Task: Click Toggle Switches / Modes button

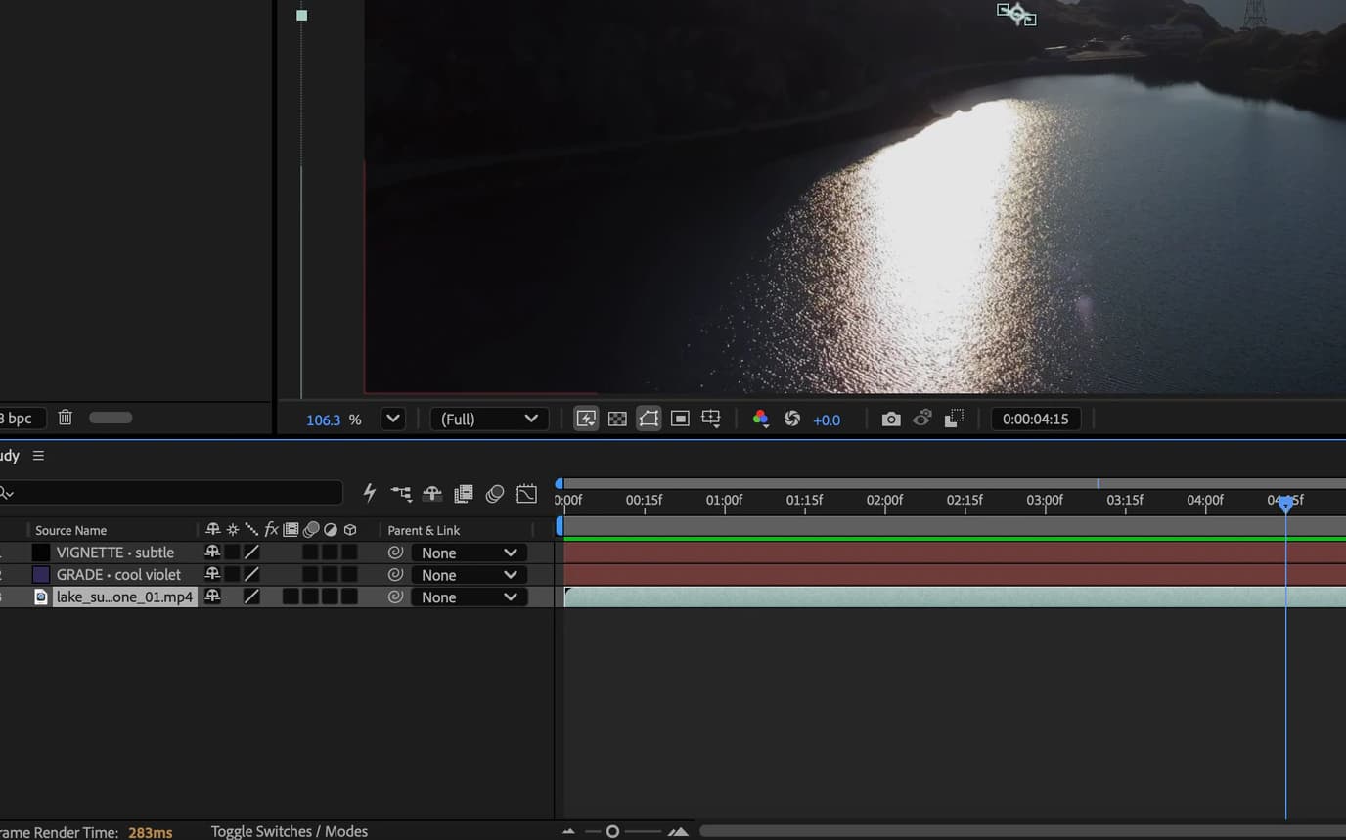Action: (290, 831)
